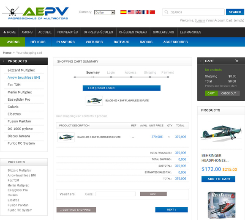Image resolution: width=245 pixels, height=220 pixels.
Task: Open the LES MARQUES menu item
Action: 191,32
